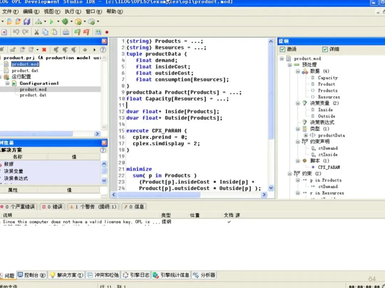Click the open-and-close file icon with red mark

click(18, 22)
